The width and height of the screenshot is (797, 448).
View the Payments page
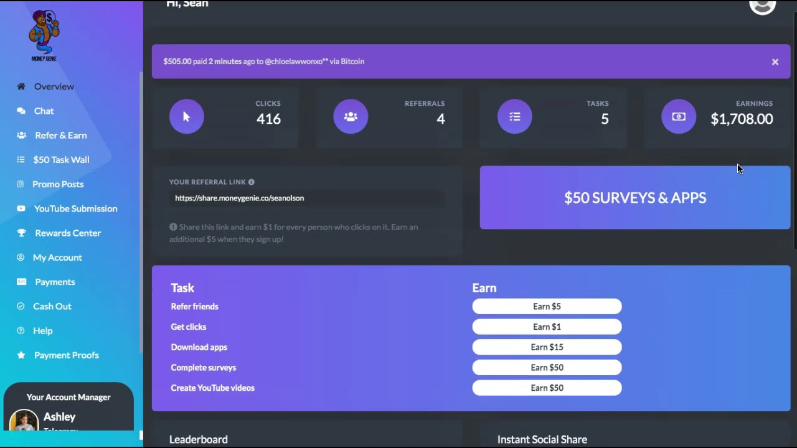coord(55,282)
